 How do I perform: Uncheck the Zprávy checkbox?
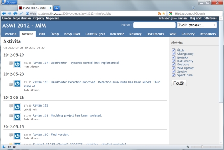click(173, 72)
